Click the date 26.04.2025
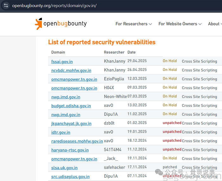This screenshot has height=181, width=222. point(137,70)
